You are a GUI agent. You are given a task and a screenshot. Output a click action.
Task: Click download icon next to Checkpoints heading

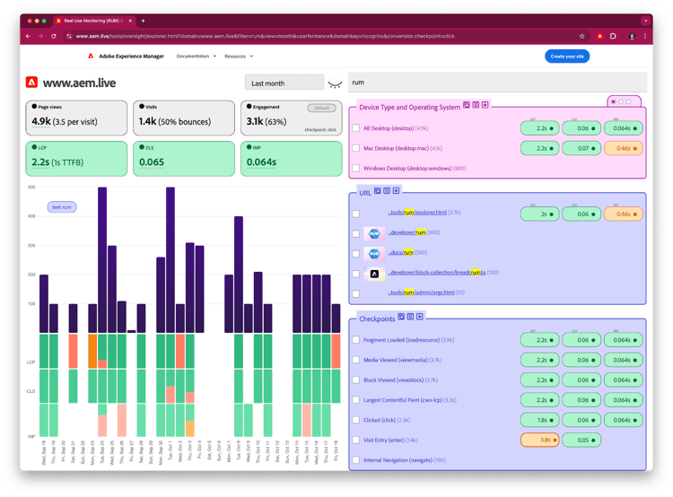coord(420,317)
